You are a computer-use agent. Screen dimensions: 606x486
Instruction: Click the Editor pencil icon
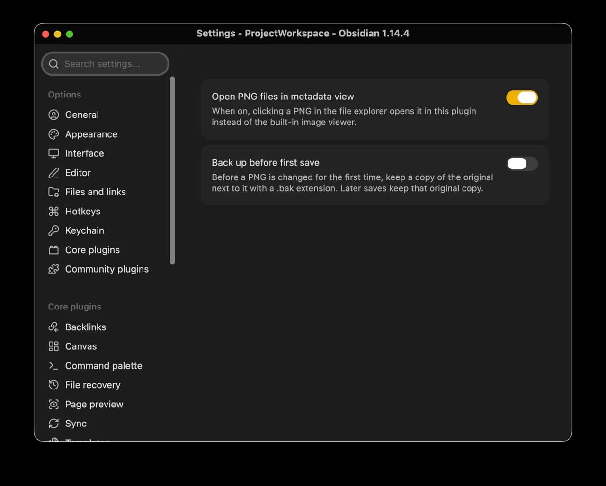click(53, 173)
